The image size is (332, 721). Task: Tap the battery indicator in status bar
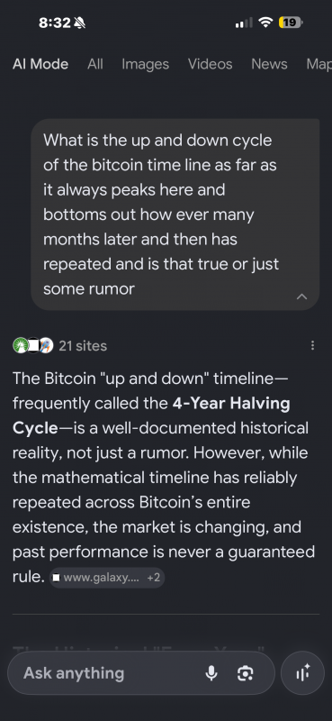291,22
